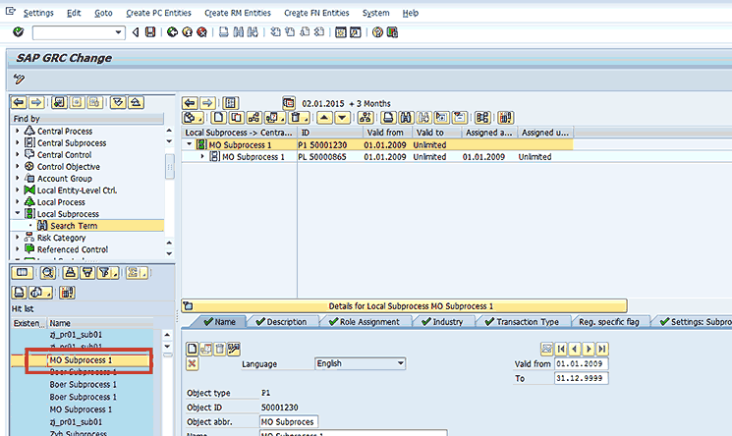Screen dimensions: 732x436
Task: Expand the Central Process tree node
Action: pyautogui.click(x=18, y=131)
